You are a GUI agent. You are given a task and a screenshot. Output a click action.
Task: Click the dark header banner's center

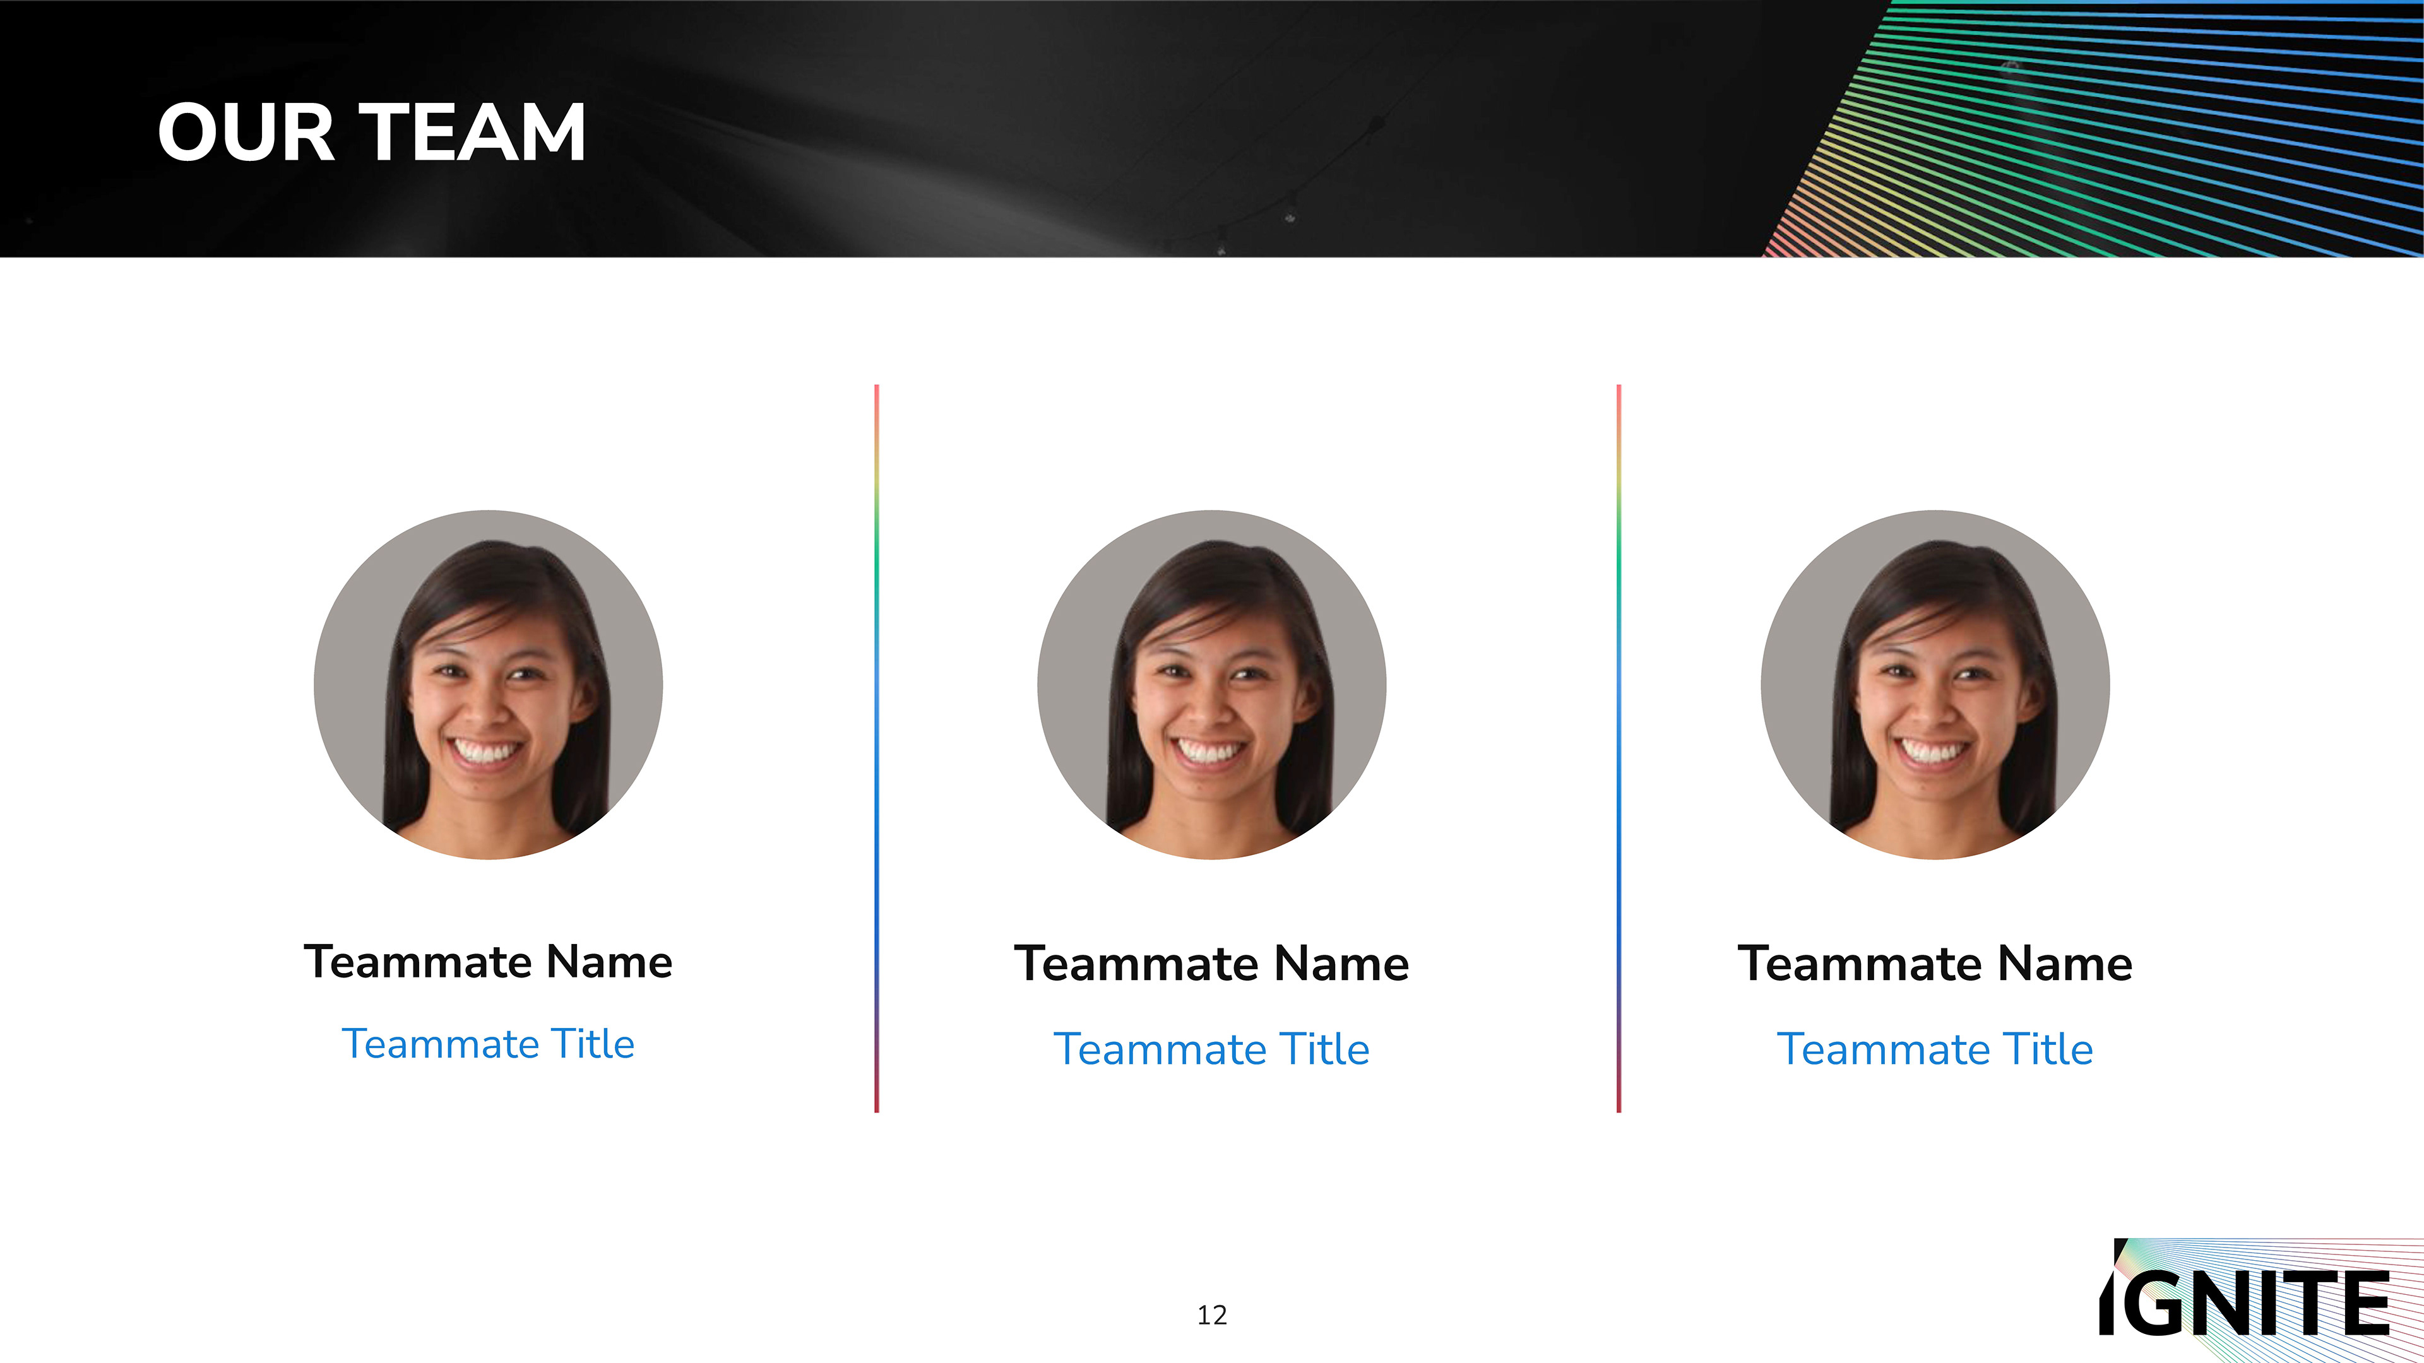click(1211, 128)
